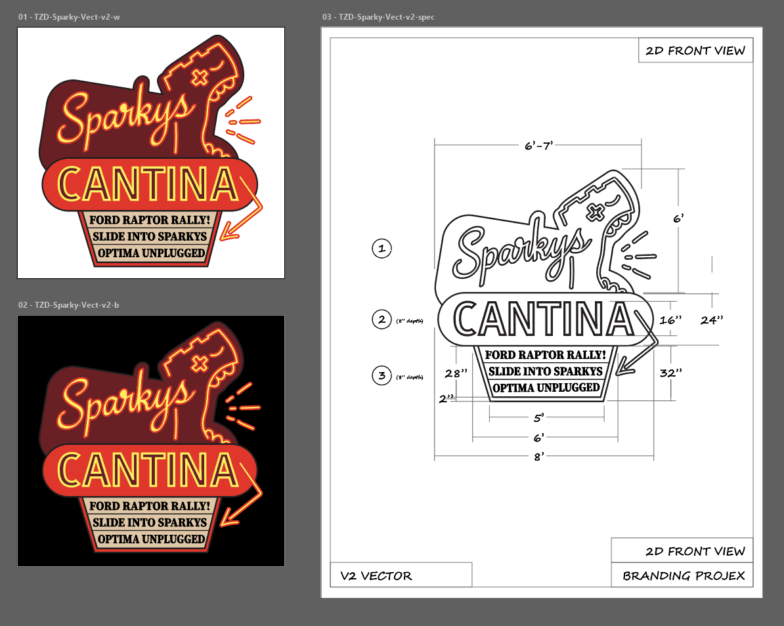Click the 32" height dimension label
The height and width of the screenshot is (626, 784).
670,373
